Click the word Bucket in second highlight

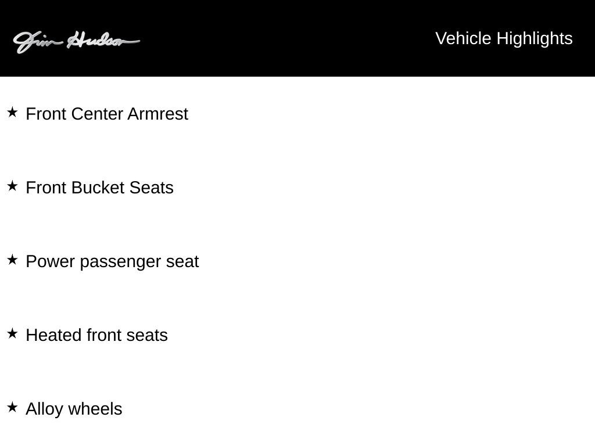[x=98, y=188]
